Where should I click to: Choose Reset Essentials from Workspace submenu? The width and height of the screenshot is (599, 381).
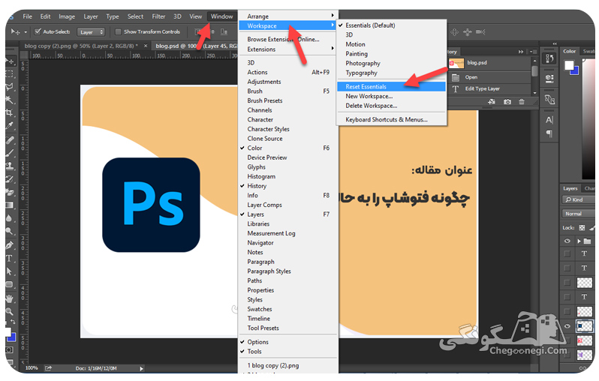(x=392, y=87)
